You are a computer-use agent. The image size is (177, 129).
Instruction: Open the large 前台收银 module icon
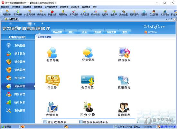(124, 54)
